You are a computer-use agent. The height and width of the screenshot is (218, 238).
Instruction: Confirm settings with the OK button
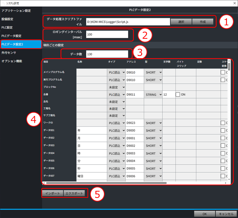pos(204,214)
